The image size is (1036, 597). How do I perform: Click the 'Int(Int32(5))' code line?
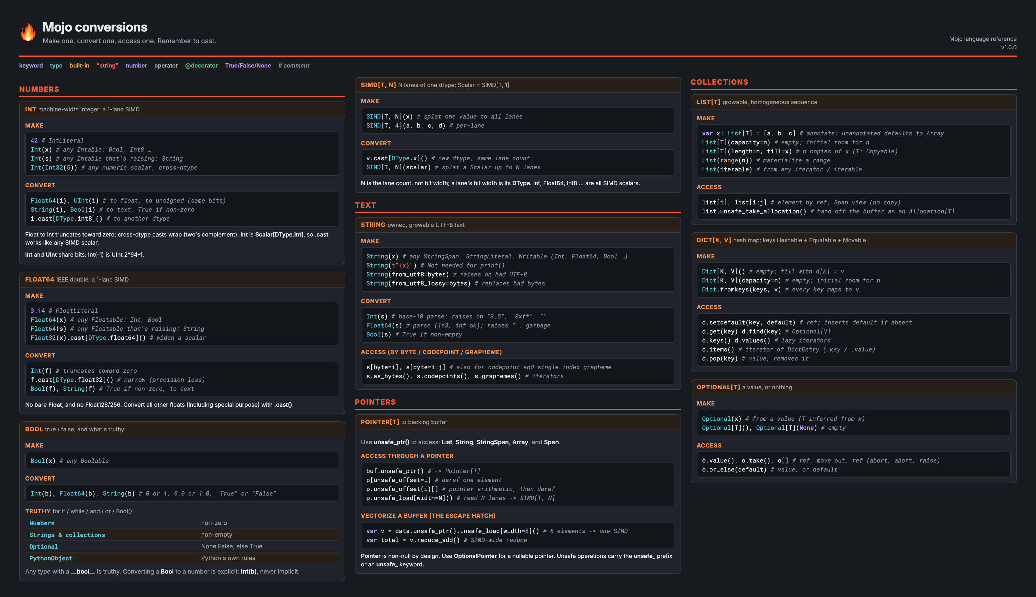pyautogui.click(x=114, y=168)
